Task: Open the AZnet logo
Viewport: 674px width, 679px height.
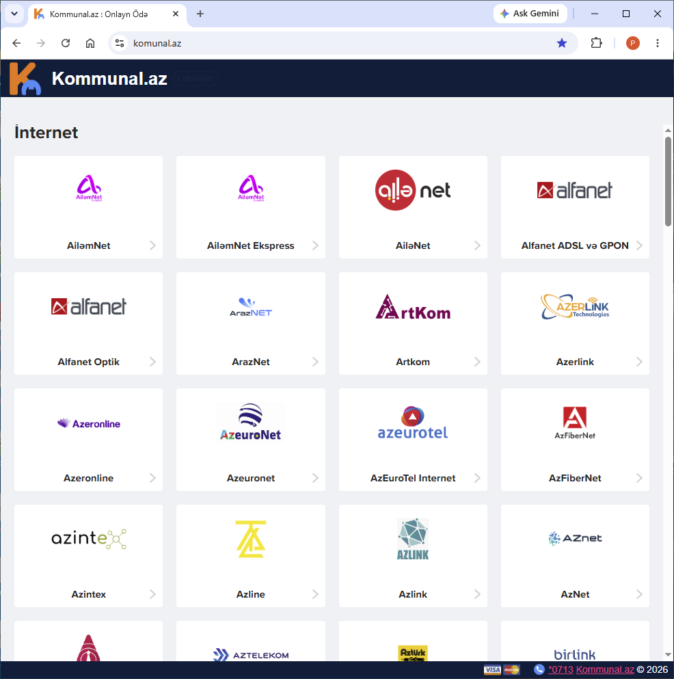Action: click(x=574, y=538)
